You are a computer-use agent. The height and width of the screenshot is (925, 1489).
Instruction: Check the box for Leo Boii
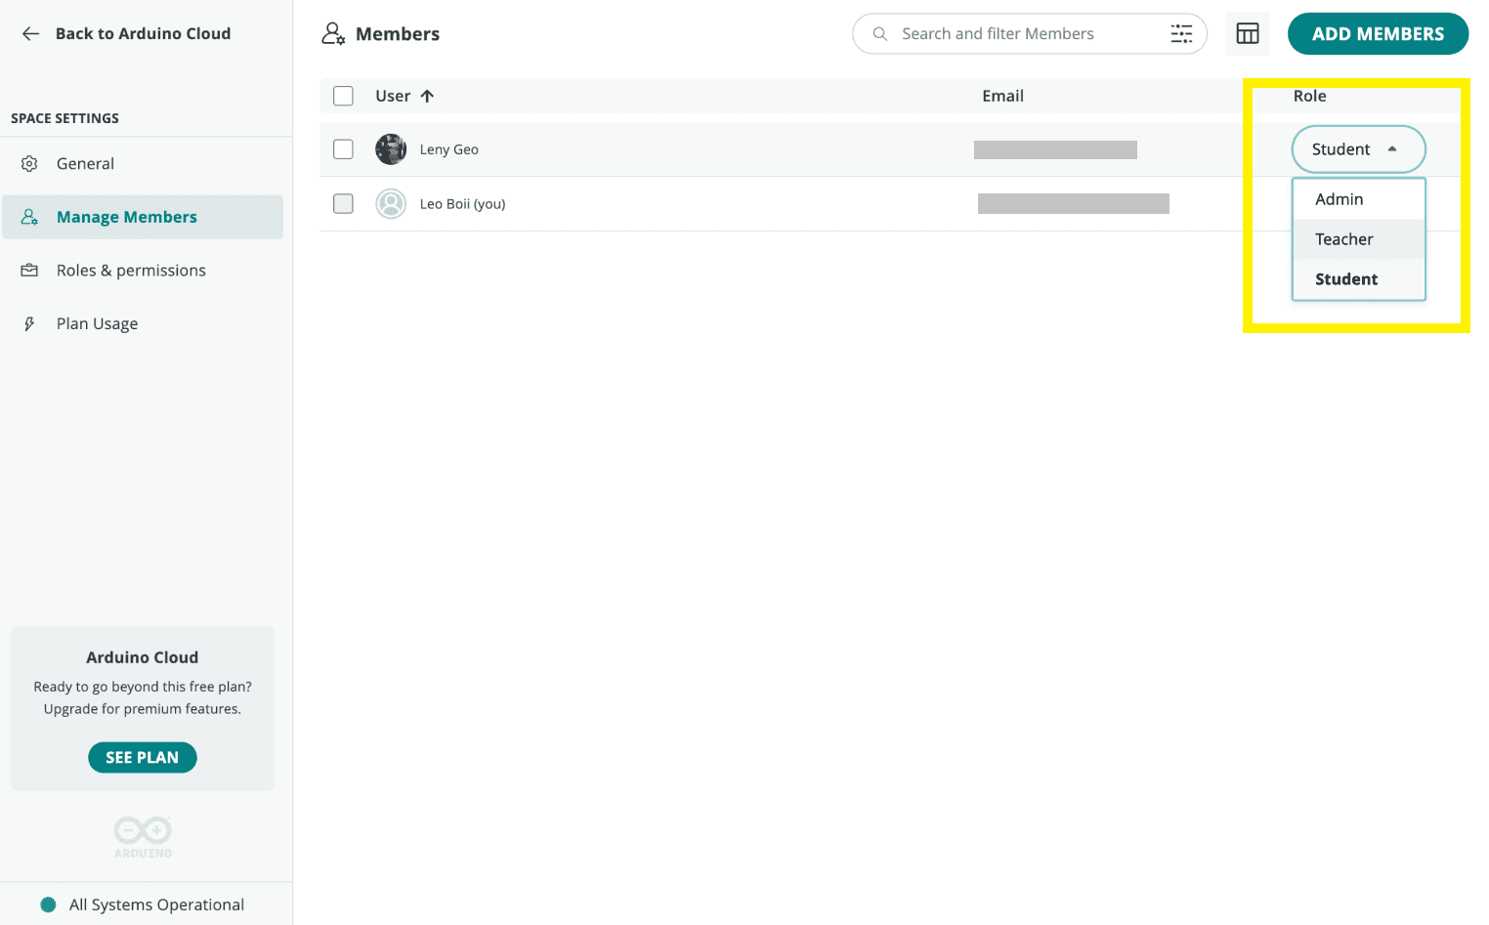[x=343, y=204]
